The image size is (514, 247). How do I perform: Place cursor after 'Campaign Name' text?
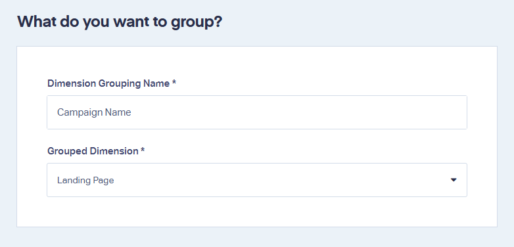coord(131,112)
